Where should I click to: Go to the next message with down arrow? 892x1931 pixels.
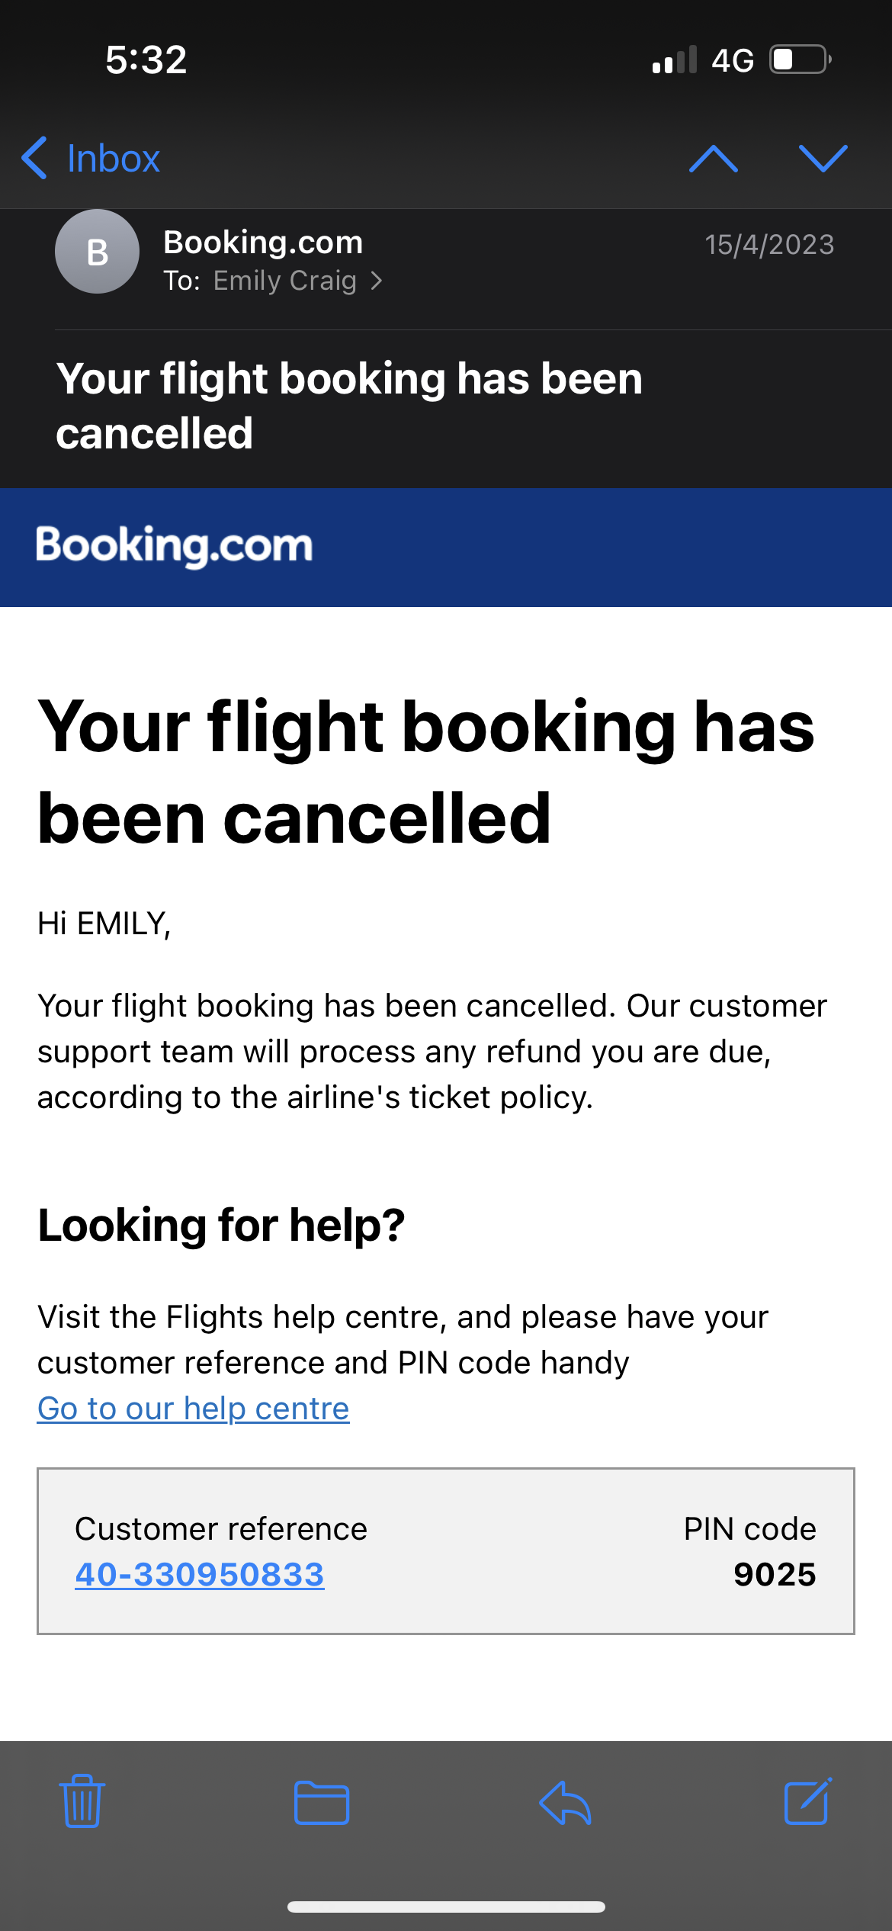823,159
